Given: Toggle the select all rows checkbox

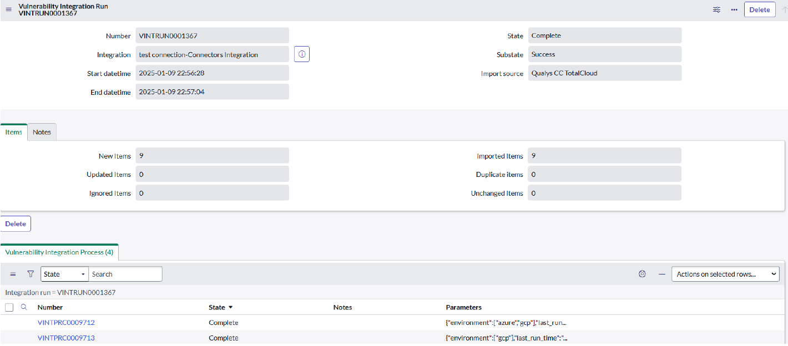Looking at the screenshot, I should 9,307.
